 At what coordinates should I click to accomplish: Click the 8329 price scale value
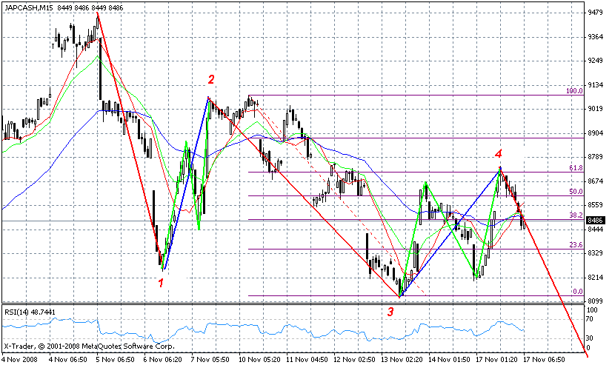tap(595, 253)
